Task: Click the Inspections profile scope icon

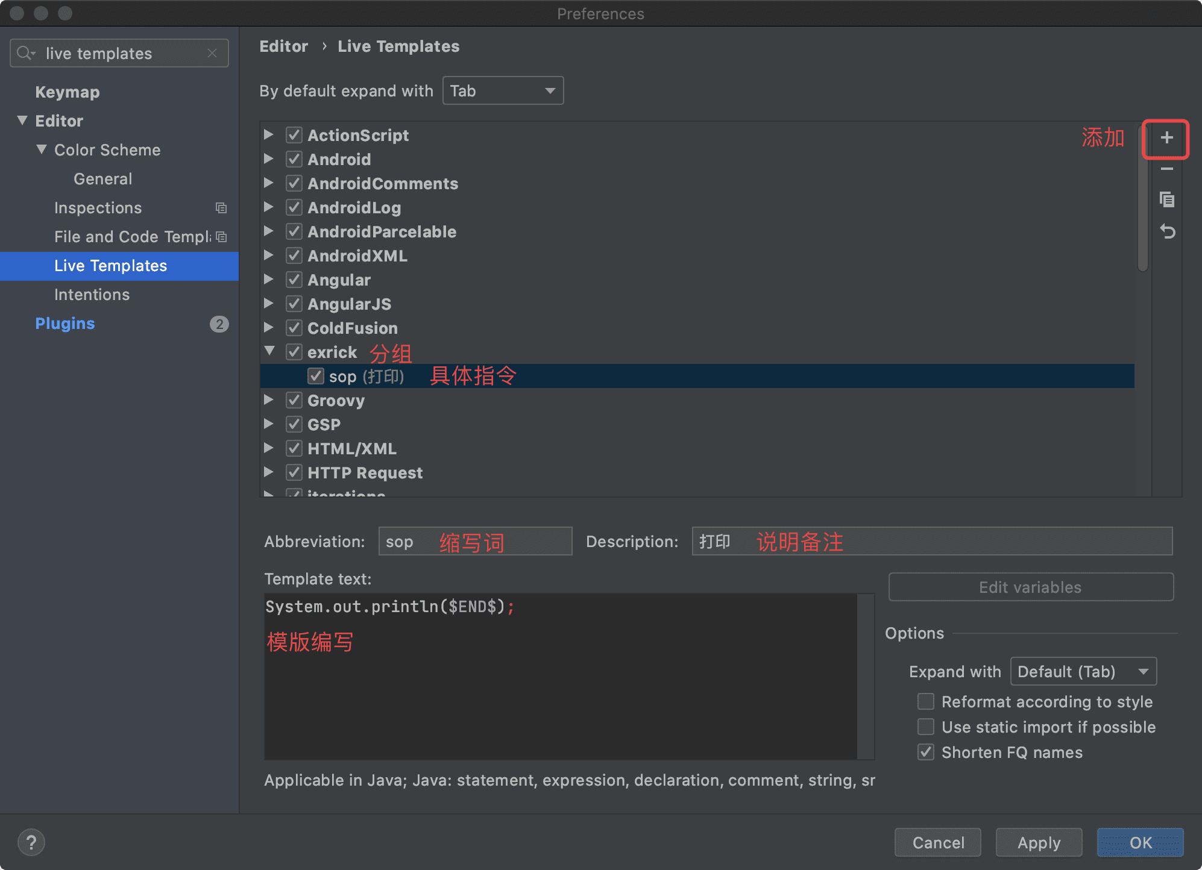Action: [221, 208]
